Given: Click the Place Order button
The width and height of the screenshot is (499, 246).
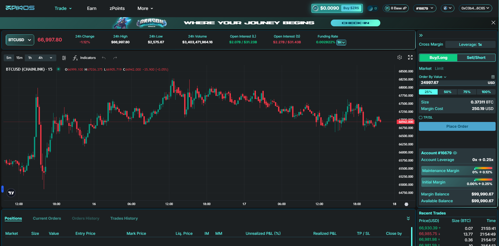Looking at the screenshot, I should pos(457,126).
